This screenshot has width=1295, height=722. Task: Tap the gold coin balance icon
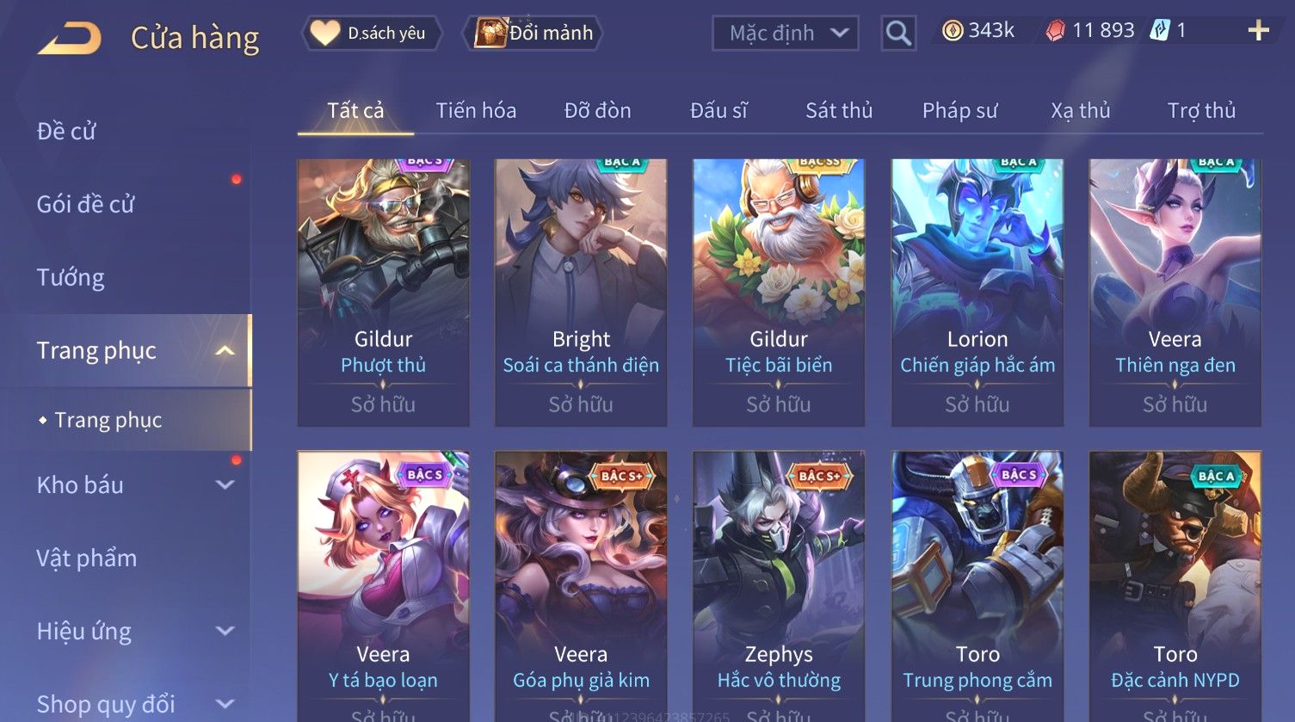(952, 31)
